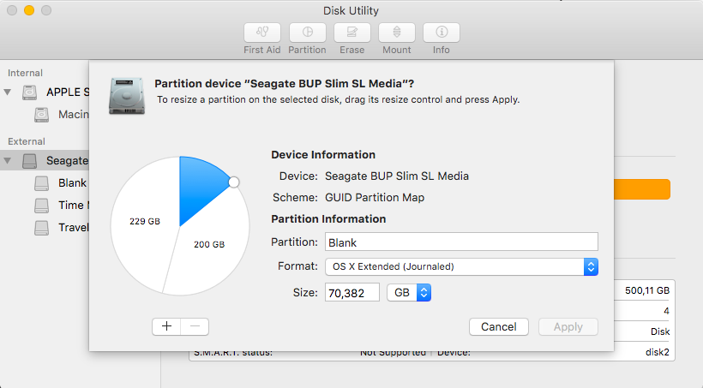The image size is (703, 388).
Task: Click the Size input field
Action: [351, 293]
